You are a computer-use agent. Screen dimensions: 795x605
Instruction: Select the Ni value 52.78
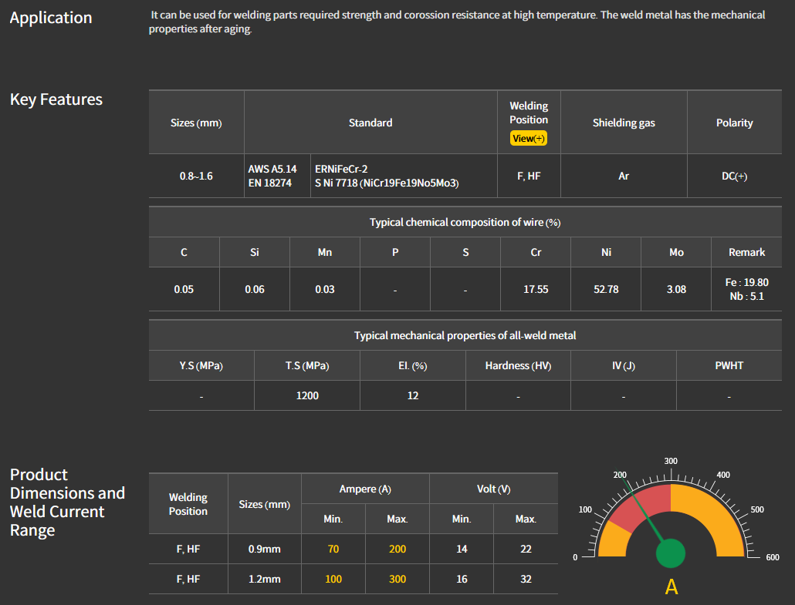pos(606,289)
